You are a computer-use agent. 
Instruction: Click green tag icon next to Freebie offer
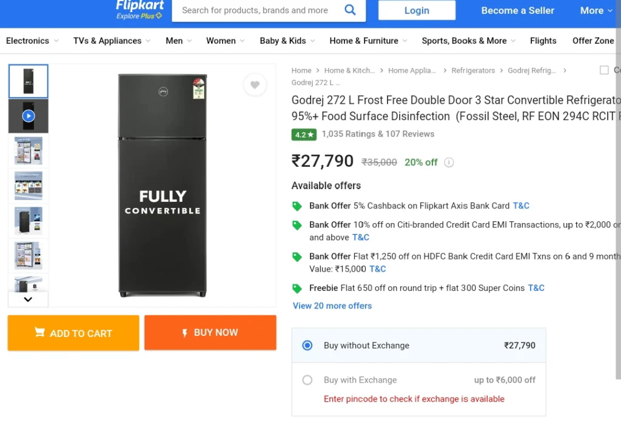point(297,288)
